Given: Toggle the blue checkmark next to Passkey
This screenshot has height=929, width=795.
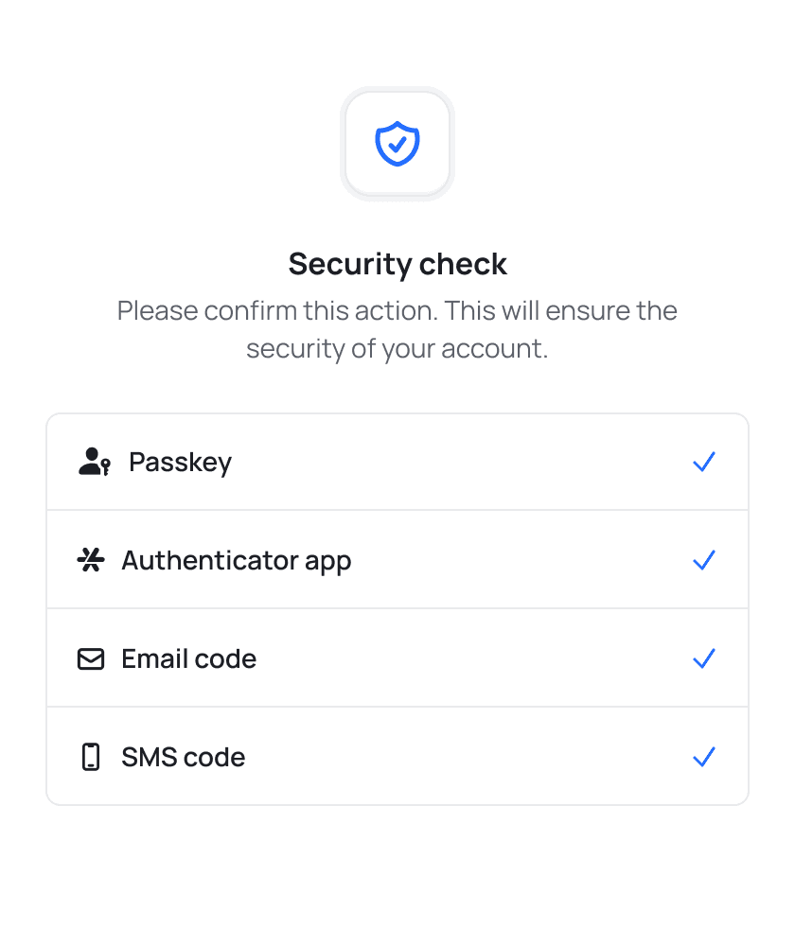Looking at the screenshot, I should [x=704, y=462].
